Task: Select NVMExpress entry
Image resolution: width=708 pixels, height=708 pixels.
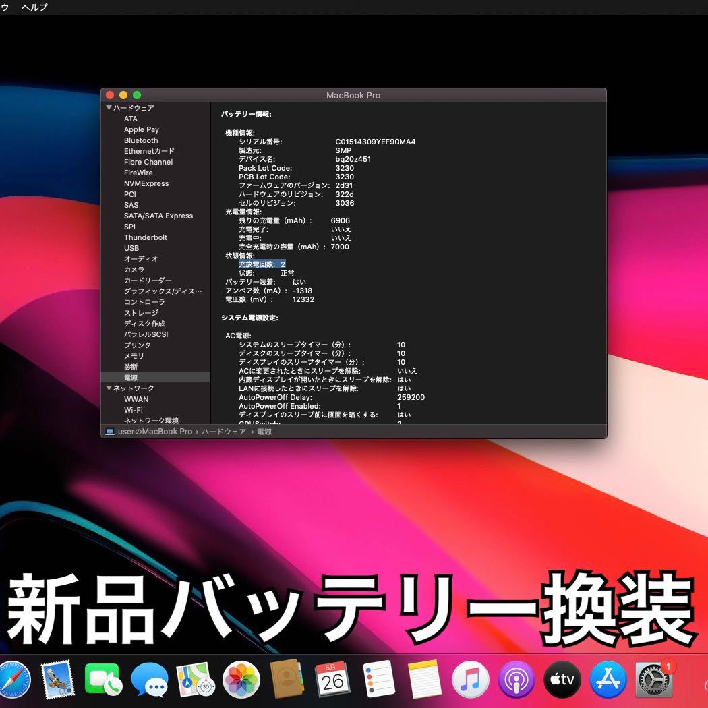Action: (x=146, y=184)
